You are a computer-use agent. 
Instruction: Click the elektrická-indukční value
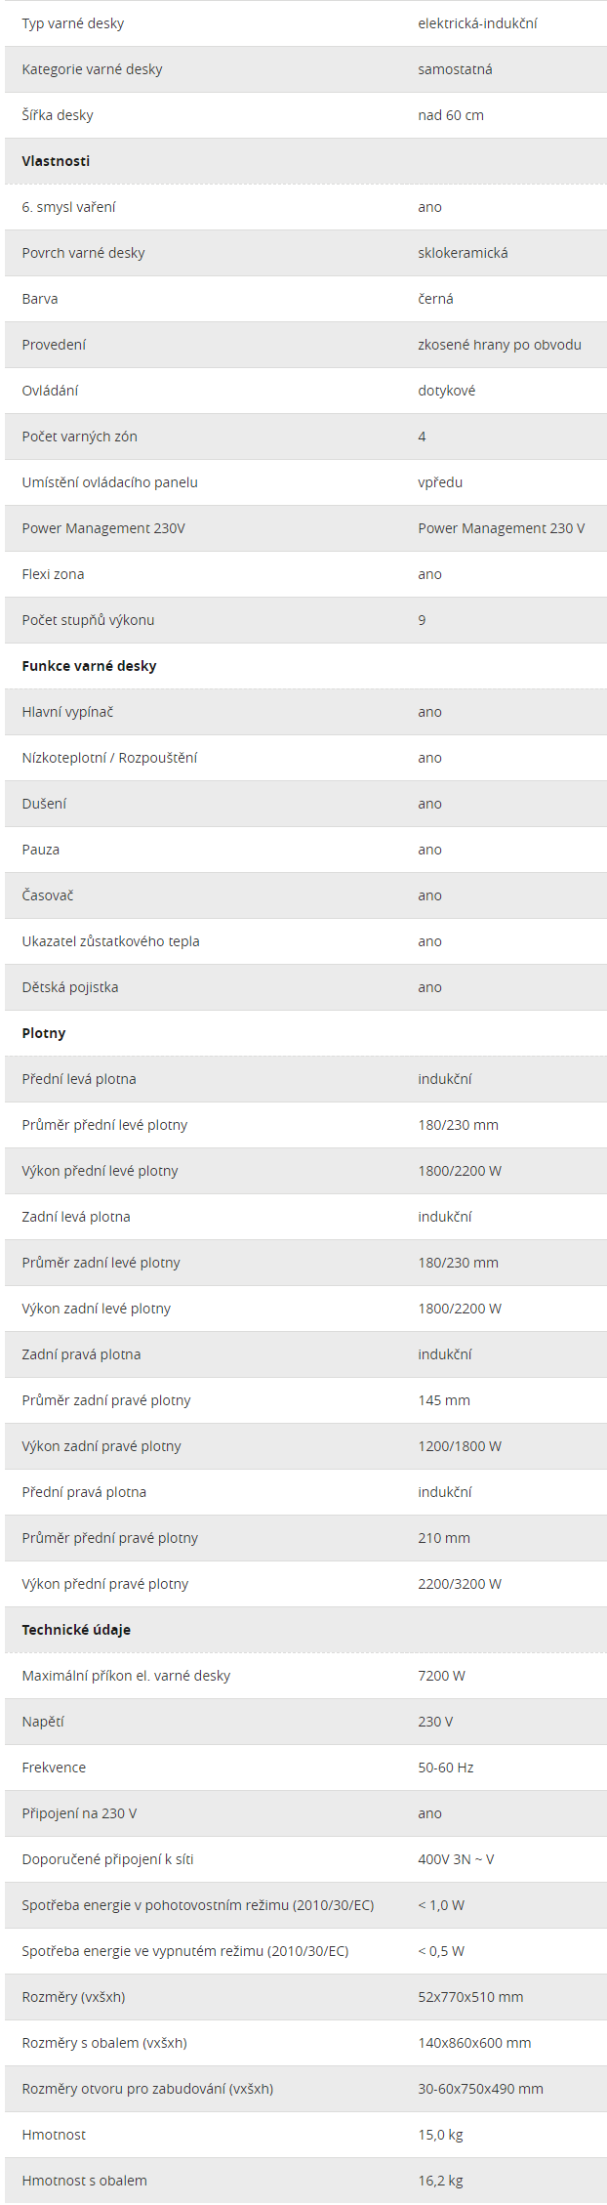[x=477, y=23]
